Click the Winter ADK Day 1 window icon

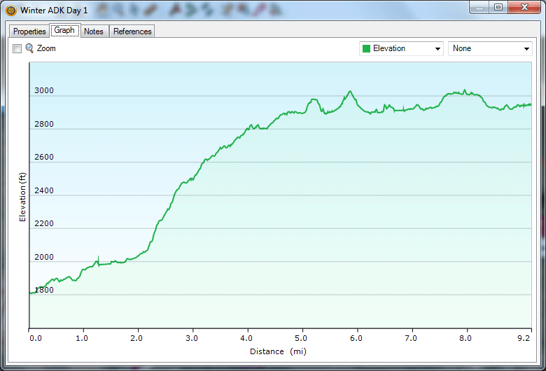(x=11, y=10)
